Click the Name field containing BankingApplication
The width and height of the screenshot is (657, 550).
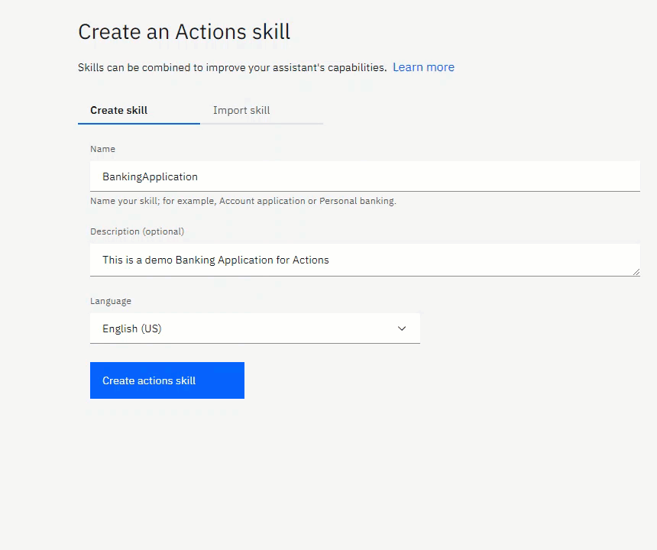[365, 176]
